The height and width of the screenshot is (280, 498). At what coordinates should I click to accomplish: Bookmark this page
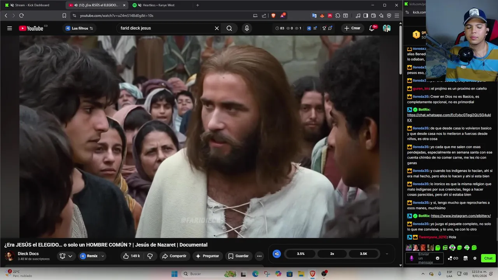pos(64,16)
